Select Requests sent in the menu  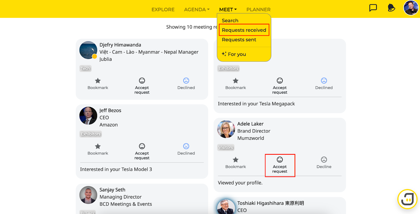(x=239, y=40)
